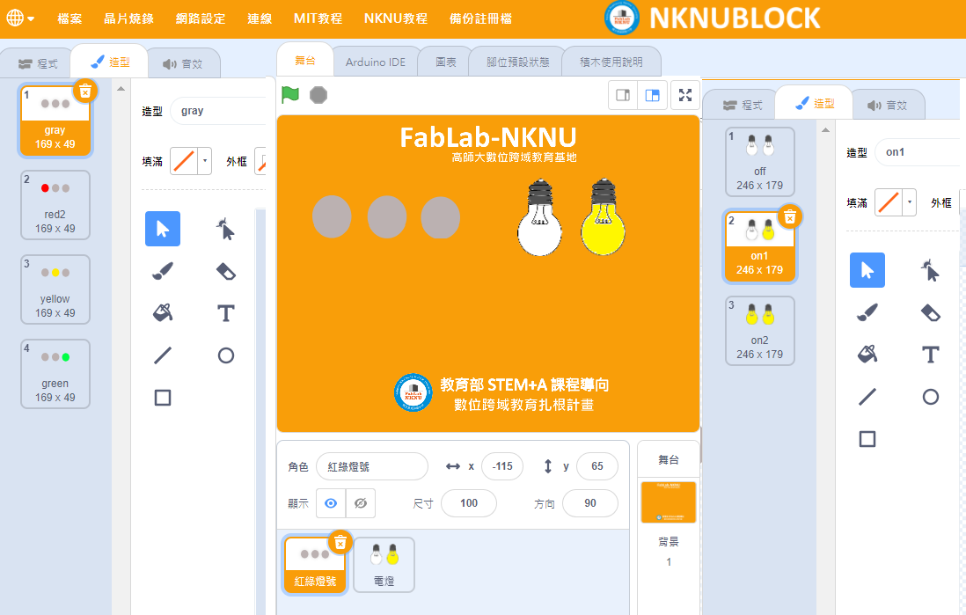Viewport: 966px width, 615px height.
Task: Select the fill bucket in left editor
Action: pyautogui.click(x=163, y=313)
